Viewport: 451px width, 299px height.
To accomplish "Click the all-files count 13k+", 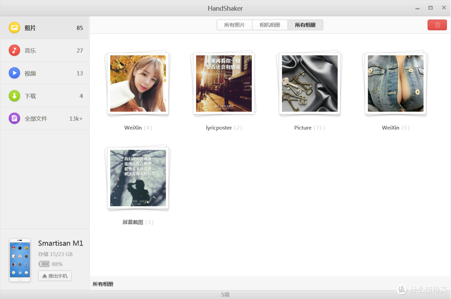I will [76, 119].
